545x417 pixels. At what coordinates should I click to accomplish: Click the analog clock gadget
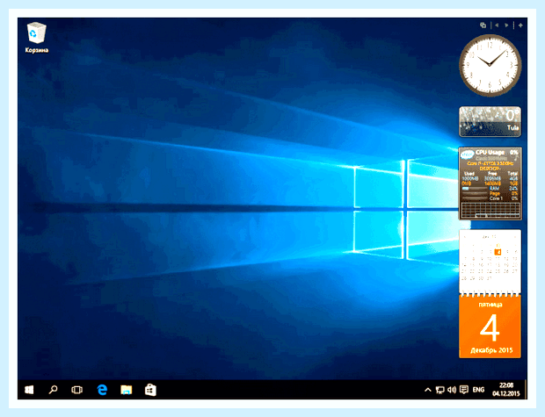click(x=490, y=65)
